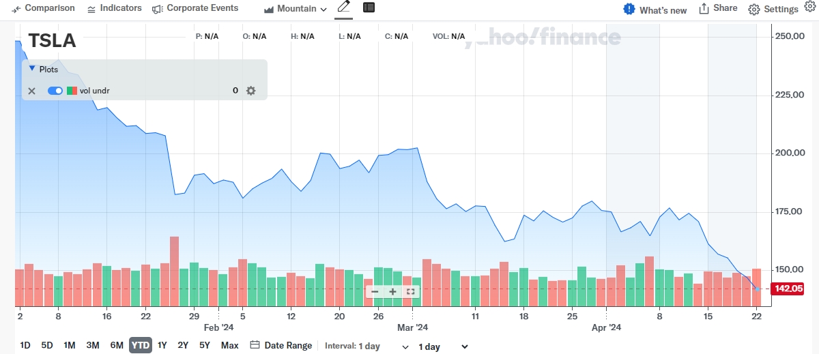Reset chart zoom to full view

410,291
